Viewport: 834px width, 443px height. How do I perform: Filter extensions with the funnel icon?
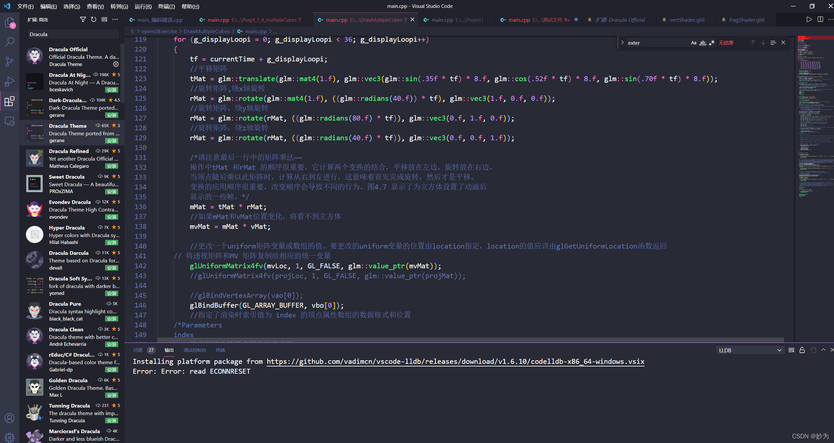pos(83,20)
